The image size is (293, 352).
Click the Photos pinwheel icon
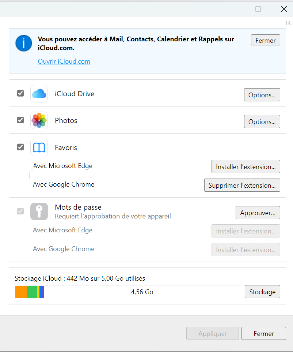point(39,120)
